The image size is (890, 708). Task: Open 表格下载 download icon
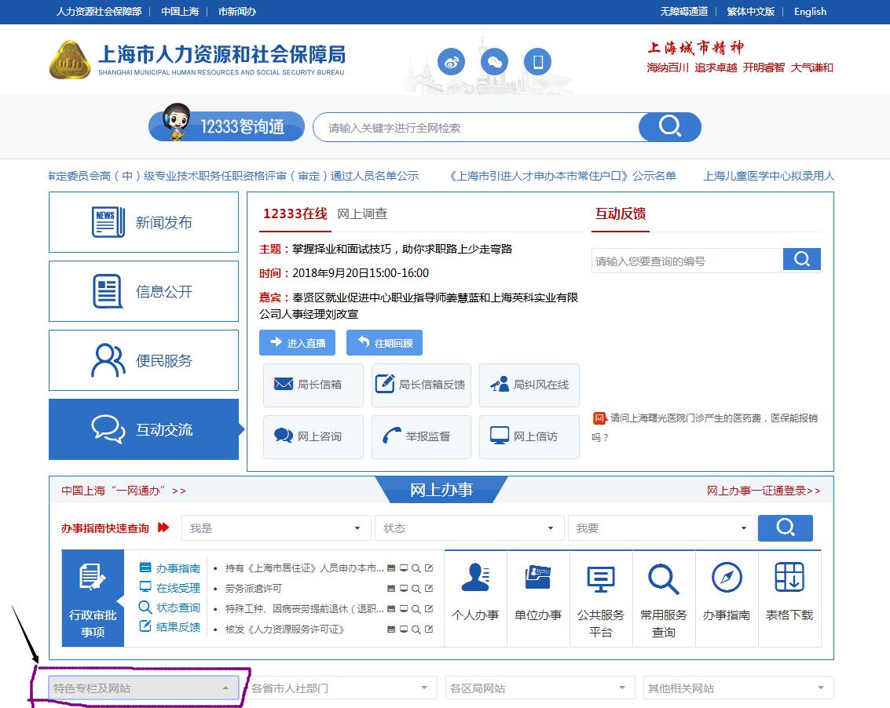[789, 578]
